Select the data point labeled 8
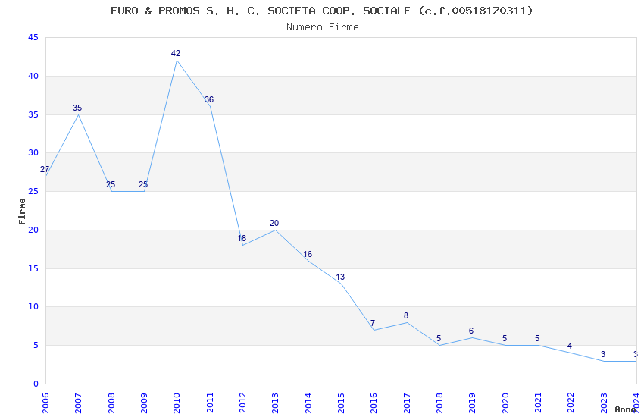644x417 pixels. point(406,315)
